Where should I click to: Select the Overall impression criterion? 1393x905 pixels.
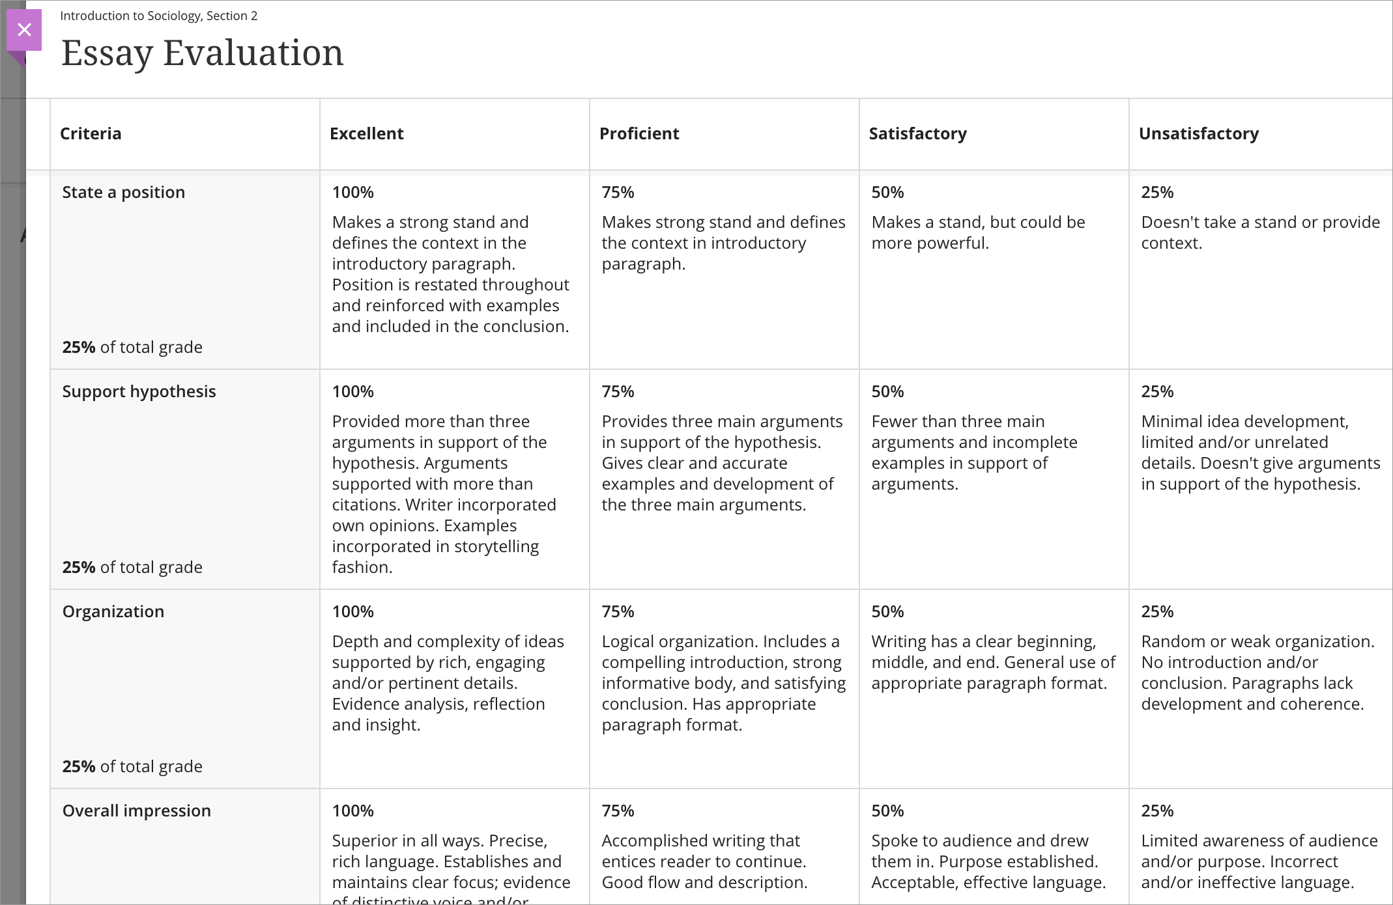point(136,811)
